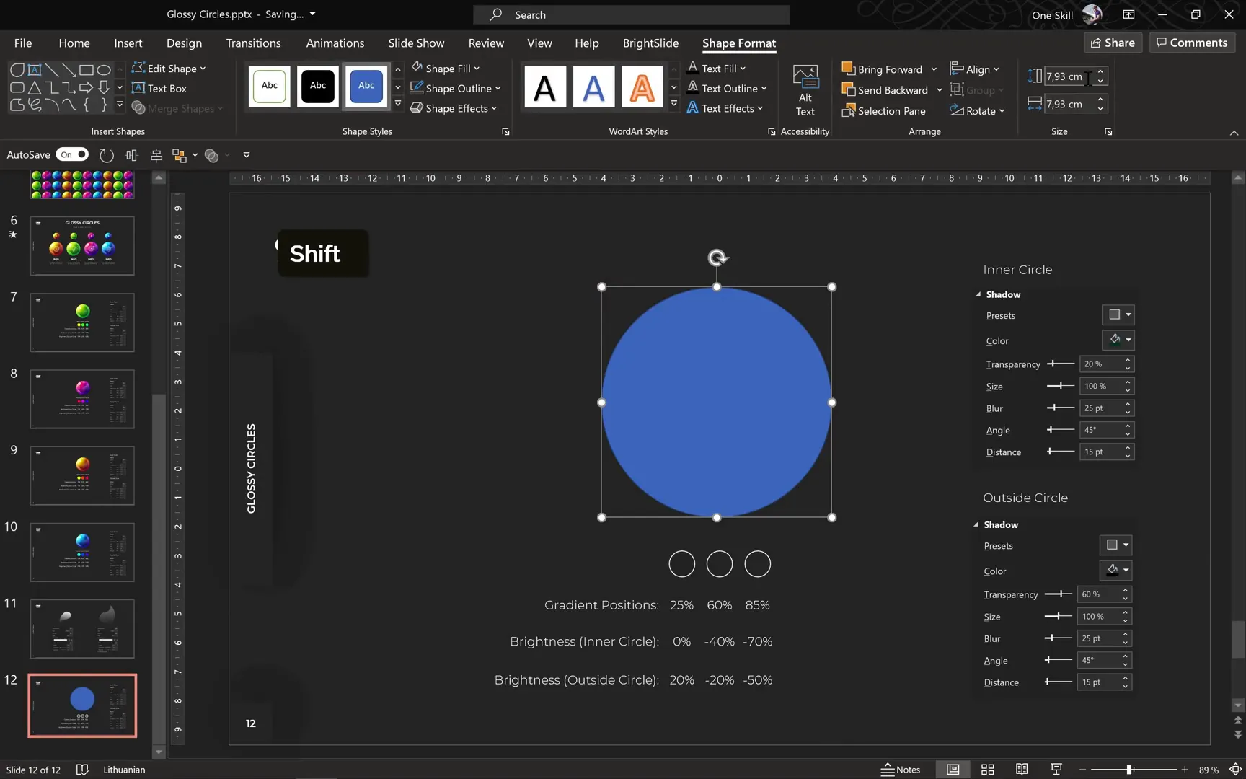Switch to Slide Sorter view

pos(987,770)
